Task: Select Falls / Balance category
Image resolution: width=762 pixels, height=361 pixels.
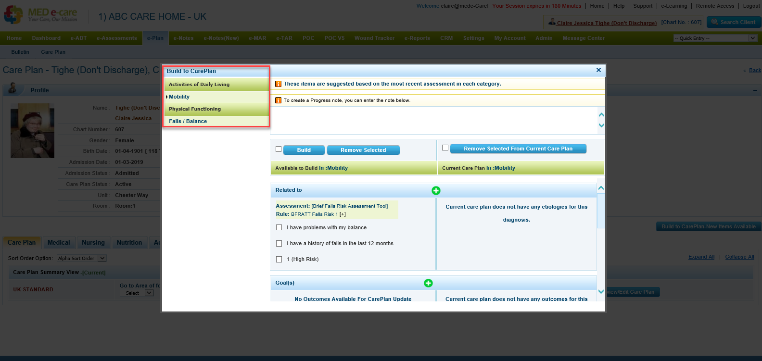Action: 188,122
